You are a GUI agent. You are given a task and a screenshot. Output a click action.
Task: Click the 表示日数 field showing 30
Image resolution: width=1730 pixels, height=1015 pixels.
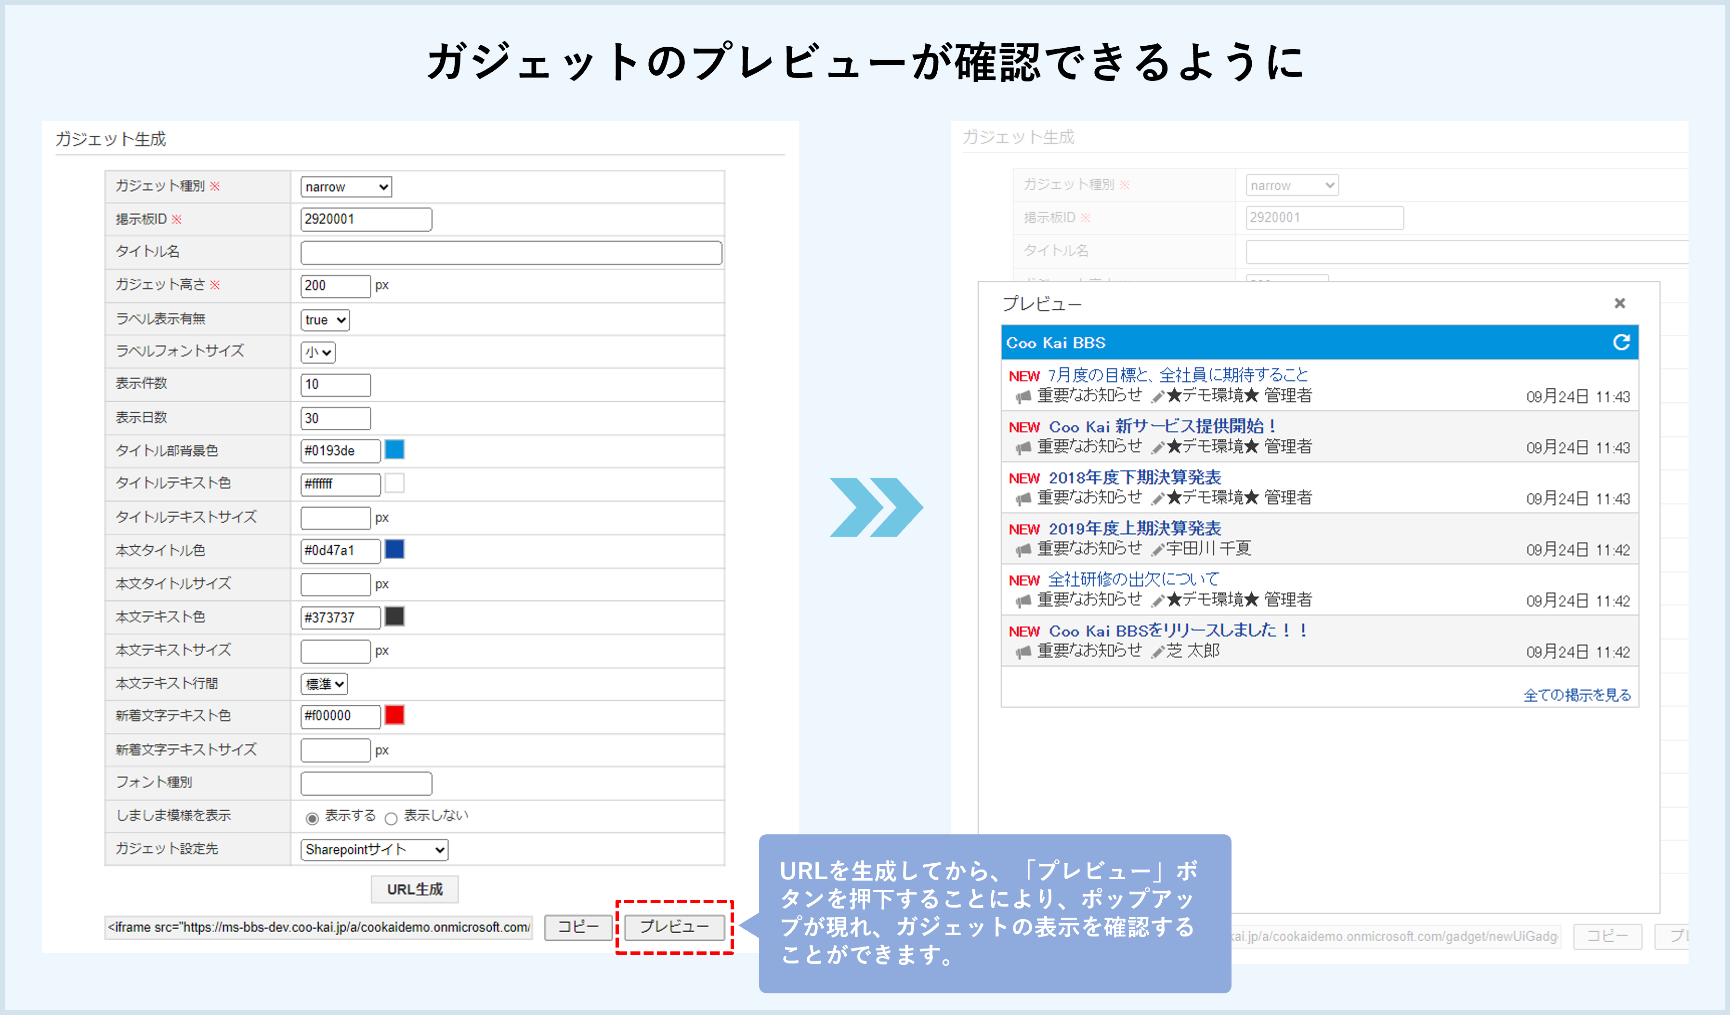pyautogui.click(x=335, y=418)
